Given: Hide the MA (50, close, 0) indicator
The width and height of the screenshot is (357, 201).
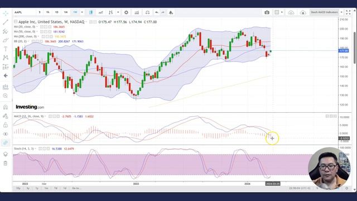Looking at the screenshot, I should (42, 32).
